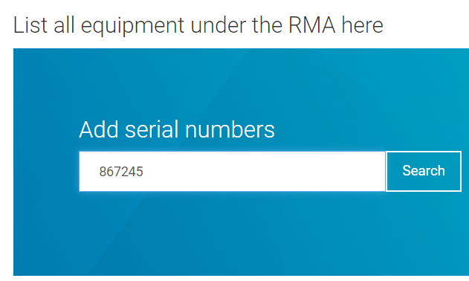
Task: Click the 'List all equipment under the RMA here' heading
Action: click(198, 25)
